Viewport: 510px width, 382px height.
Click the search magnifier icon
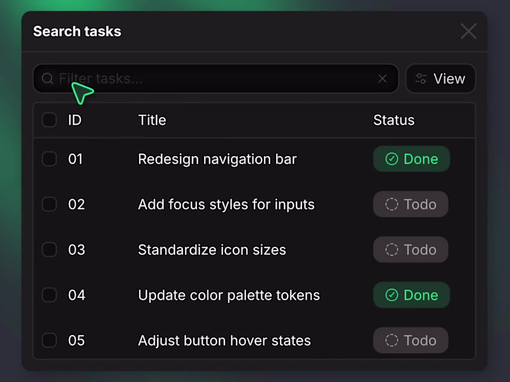click(x=48, y=79)
